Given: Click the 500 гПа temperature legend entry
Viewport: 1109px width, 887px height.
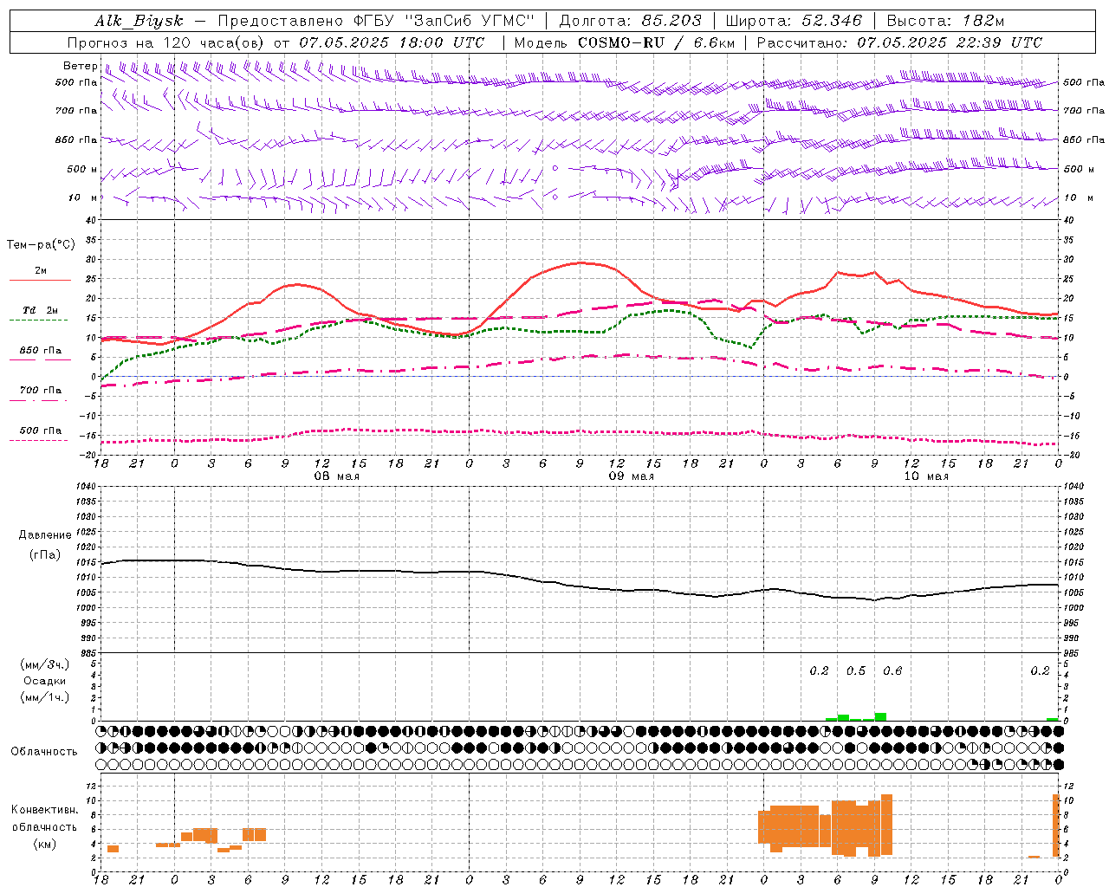Looking at the screenshot, I should [x=41, y=431].
